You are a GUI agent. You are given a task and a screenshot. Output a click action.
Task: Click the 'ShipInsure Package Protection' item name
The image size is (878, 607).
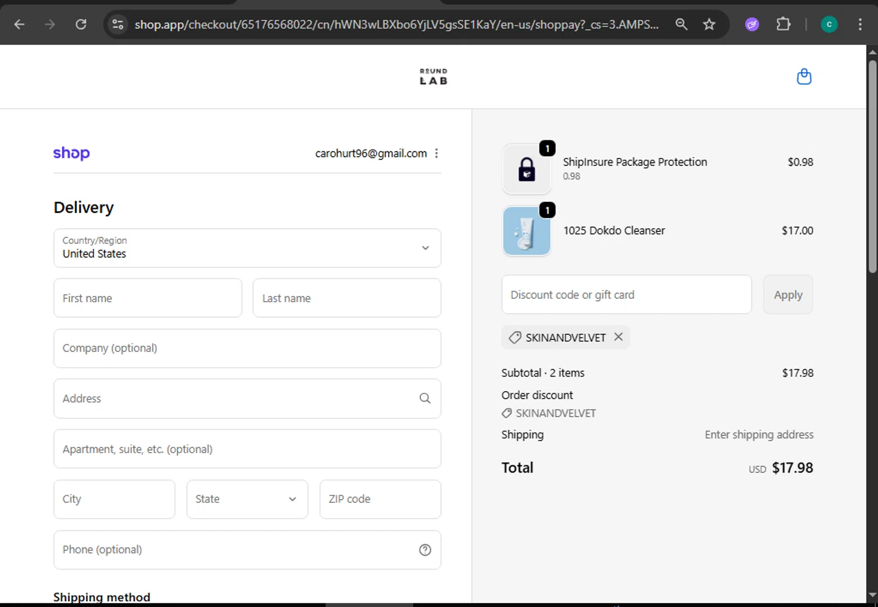coord(635,162)
